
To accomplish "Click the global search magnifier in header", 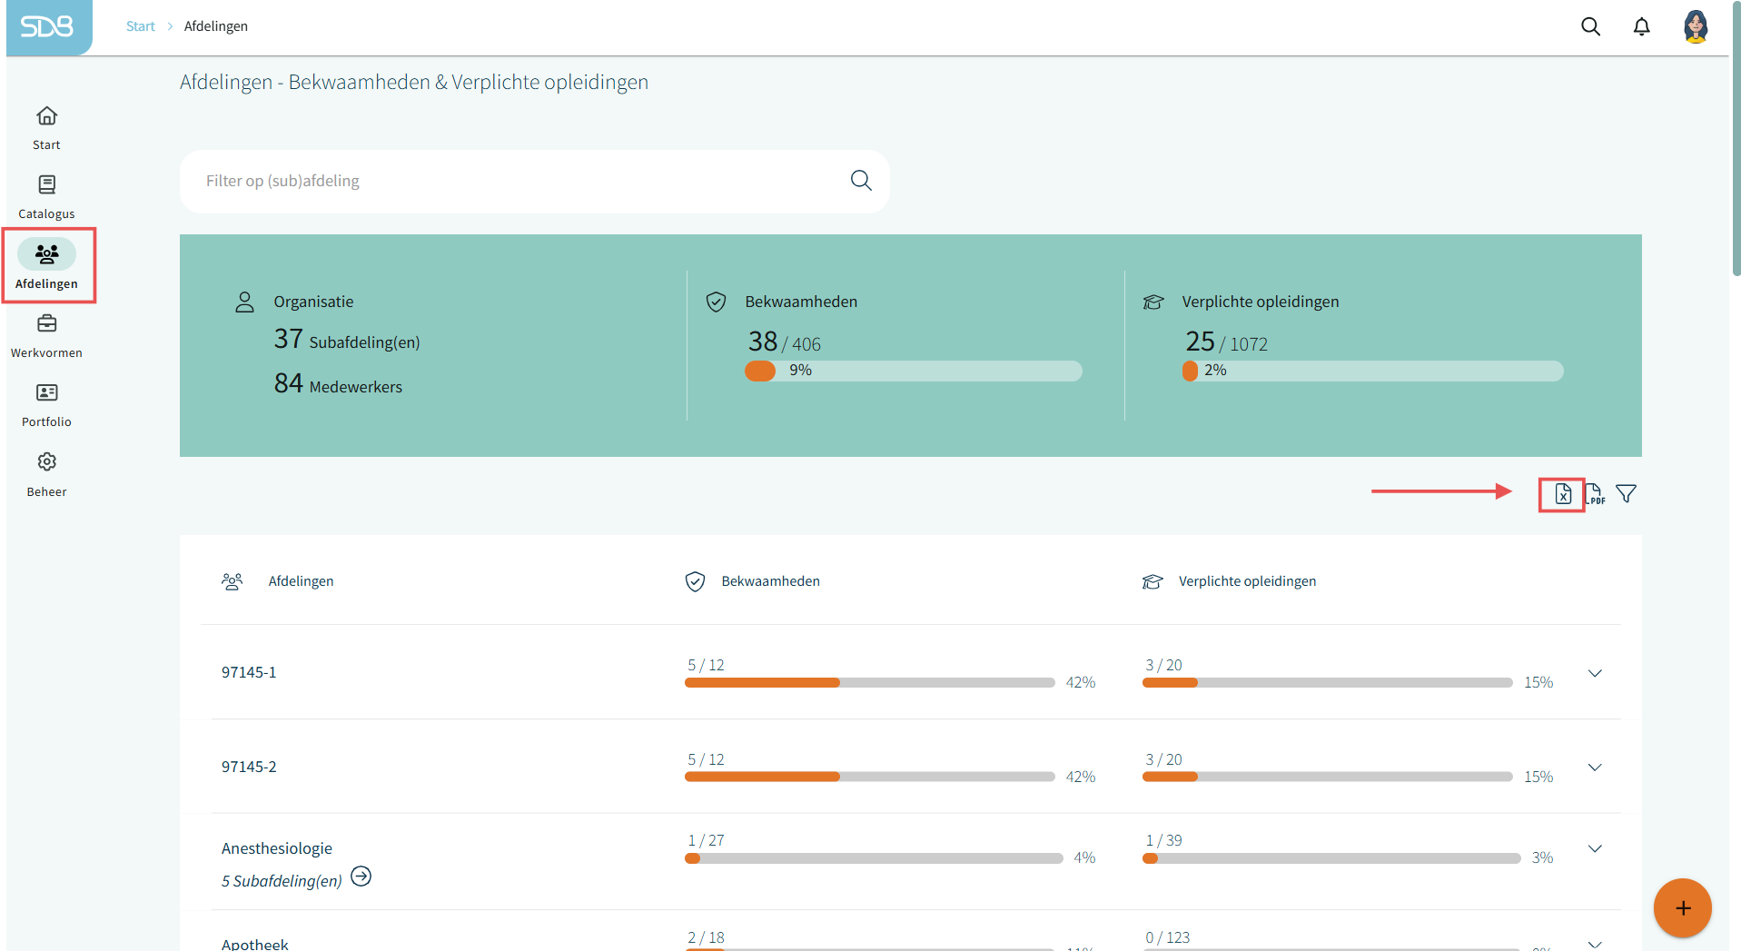I will click(x=1590, y=27).
